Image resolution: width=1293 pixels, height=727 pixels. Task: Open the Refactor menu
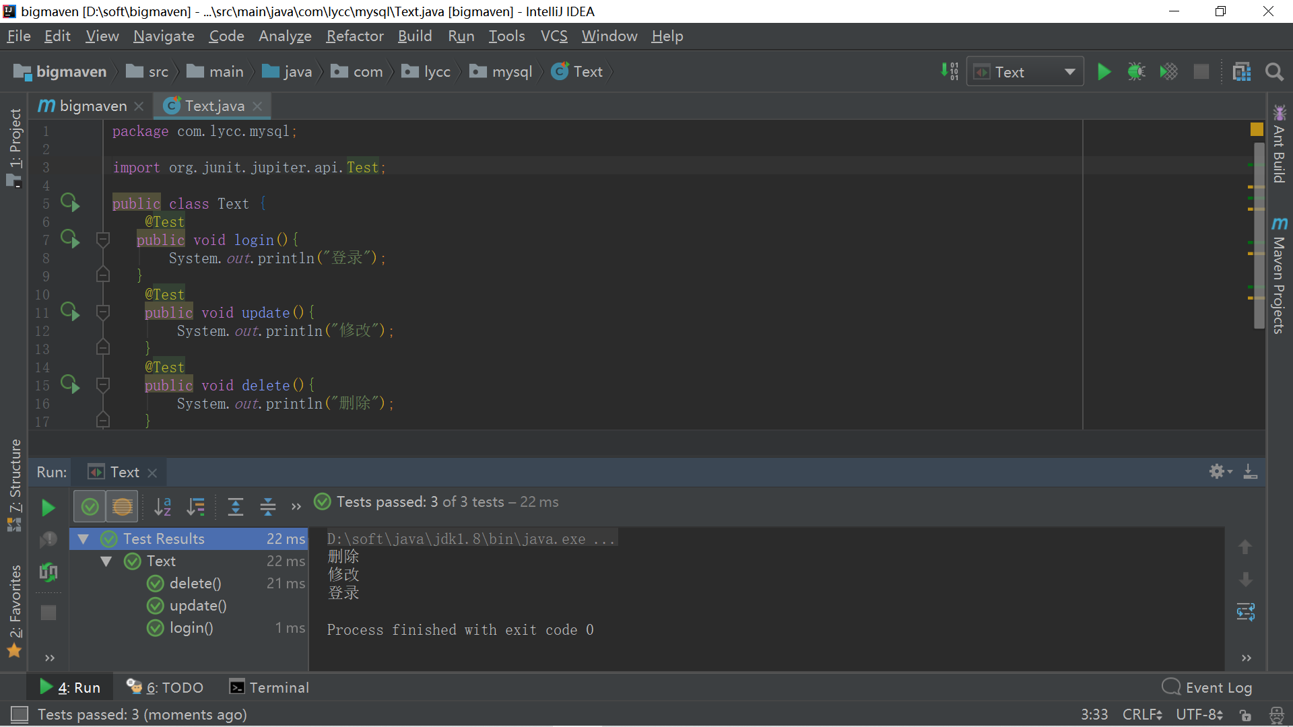tap(354, 36)
